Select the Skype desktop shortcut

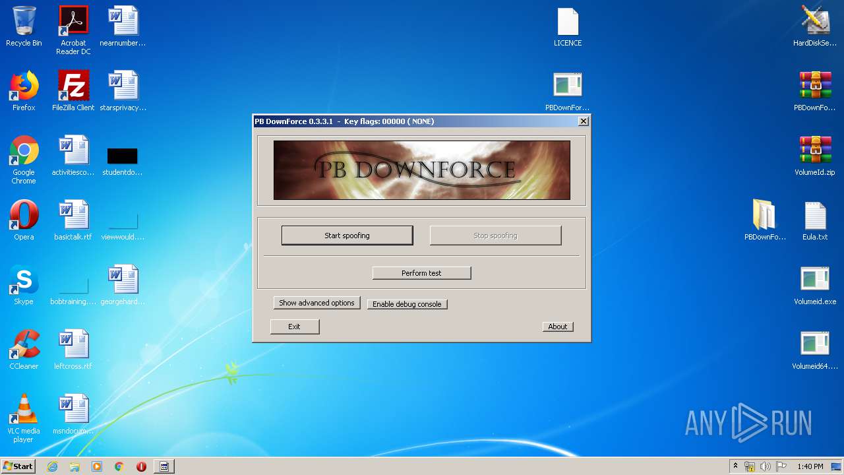coord(24,285)
